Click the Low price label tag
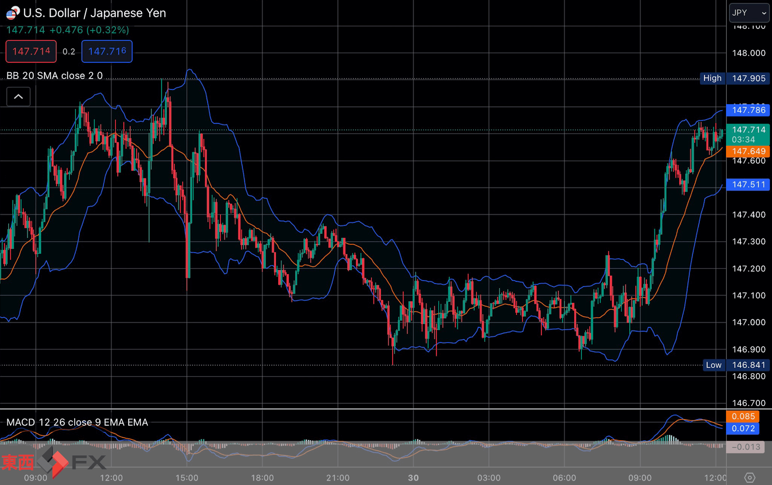 tap(713, 365)
